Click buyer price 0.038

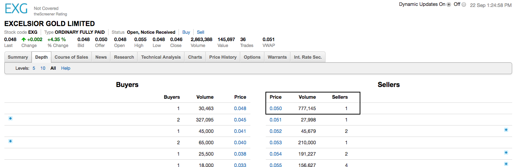tap(240, 154)
